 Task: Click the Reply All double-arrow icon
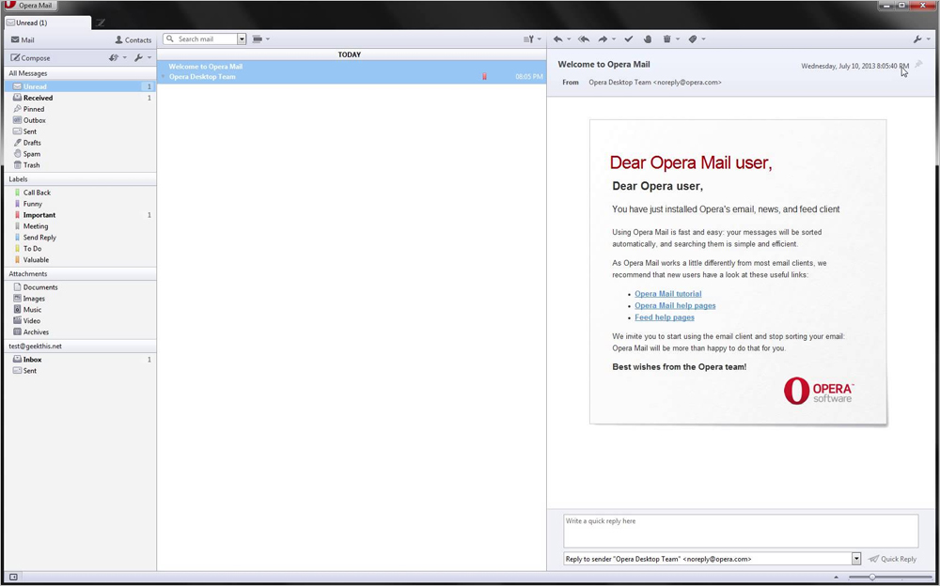tap(584, 39)
